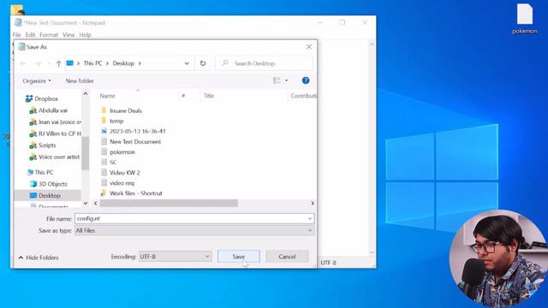Click the Cancel button

pyautogui.click(x=287, y=257)
